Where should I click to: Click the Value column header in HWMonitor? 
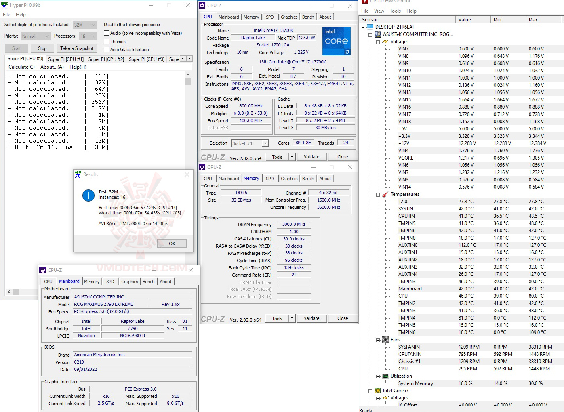tap(473, 19)
